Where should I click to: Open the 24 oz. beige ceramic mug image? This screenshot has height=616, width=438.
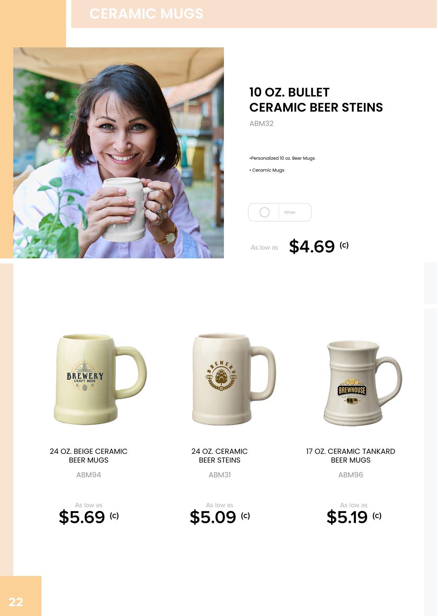tap(100, 379)
